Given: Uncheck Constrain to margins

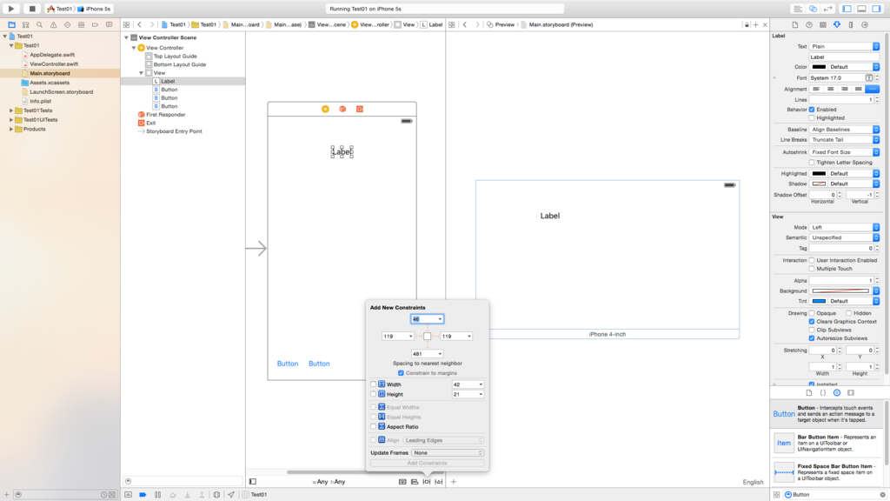Looking at the screenshot, I should click(x=401, y=373).
